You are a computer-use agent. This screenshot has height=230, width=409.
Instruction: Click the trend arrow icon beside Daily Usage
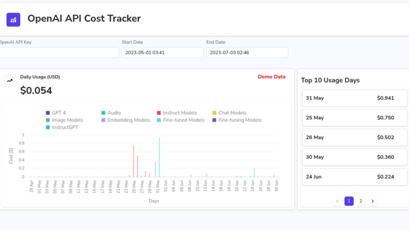10,80
